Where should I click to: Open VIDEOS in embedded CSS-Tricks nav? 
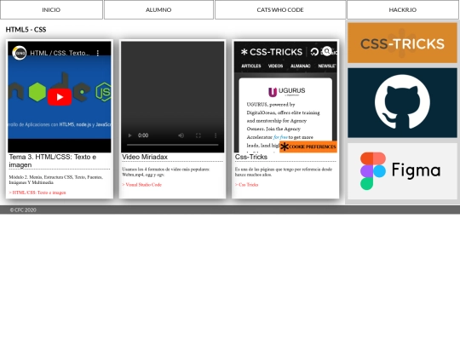pos(275,66)
